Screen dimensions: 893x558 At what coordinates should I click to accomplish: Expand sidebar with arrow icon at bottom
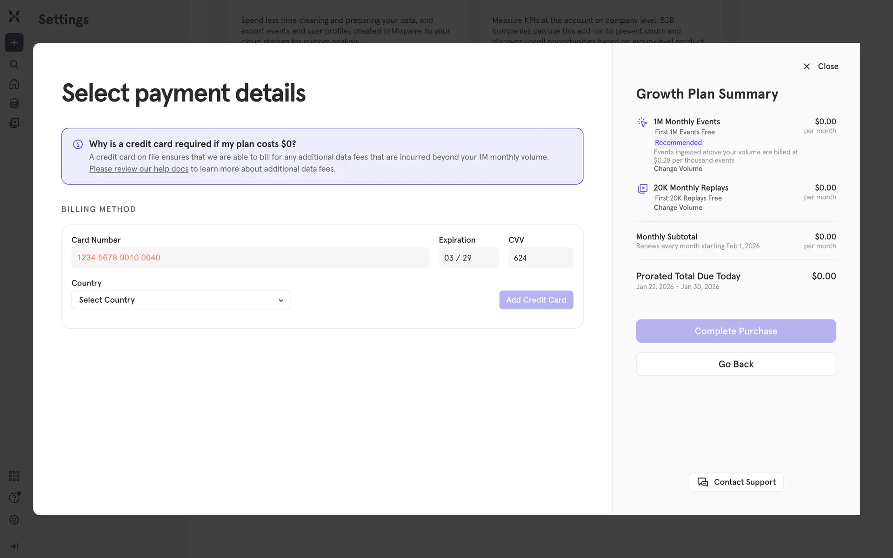click(x=14, y=546)
